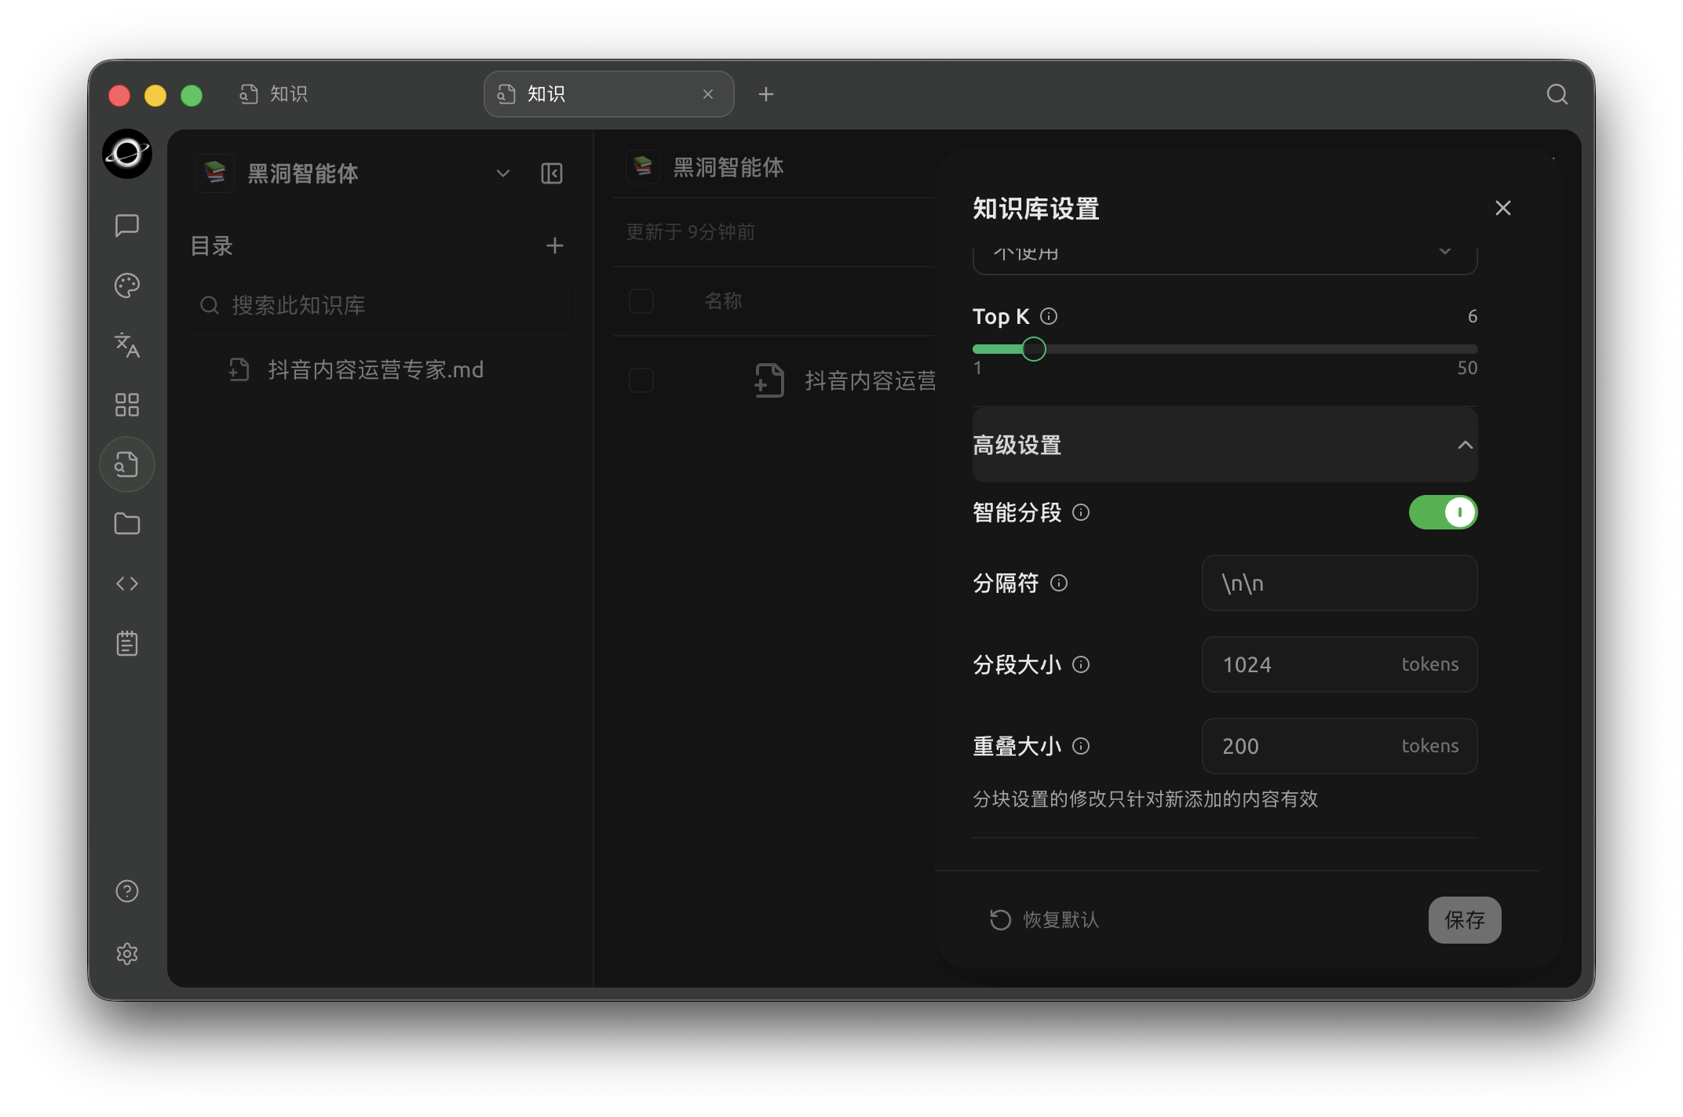
Task: Open 抖音内容运营专家.md in directory
Action: pyautogui.click(x=375, y=369)
